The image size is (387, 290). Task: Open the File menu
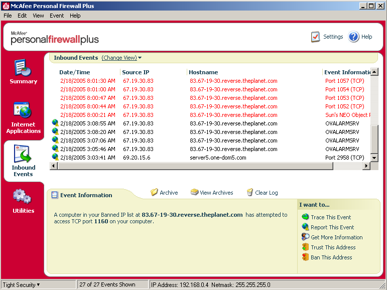point(8,16)
